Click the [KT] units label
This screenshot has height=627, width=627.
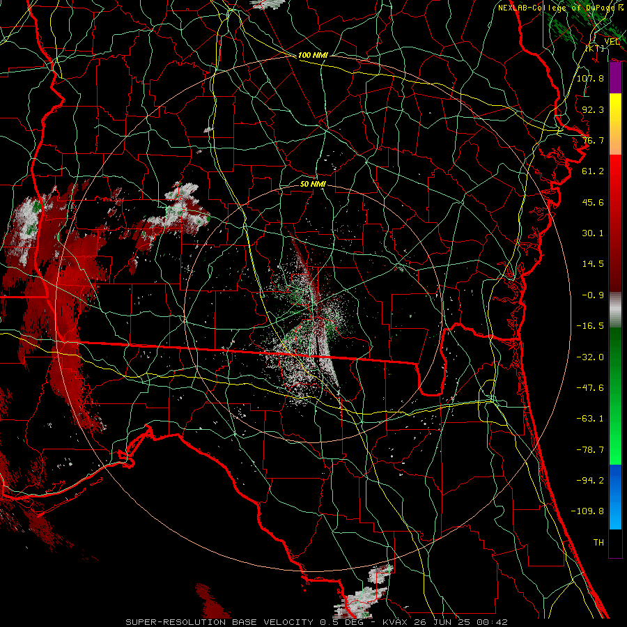click(x=595, y=48)
